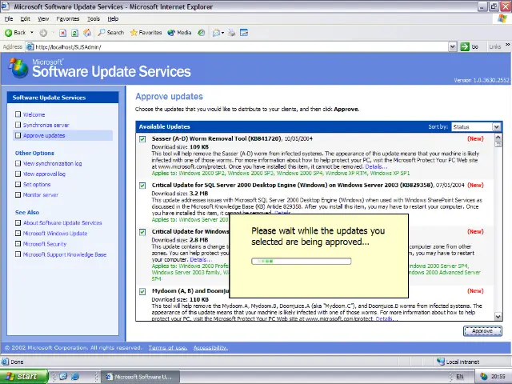Click the IE page icon in title bar
Viewport: 512px width, 384px height.
tap(6, 6)
